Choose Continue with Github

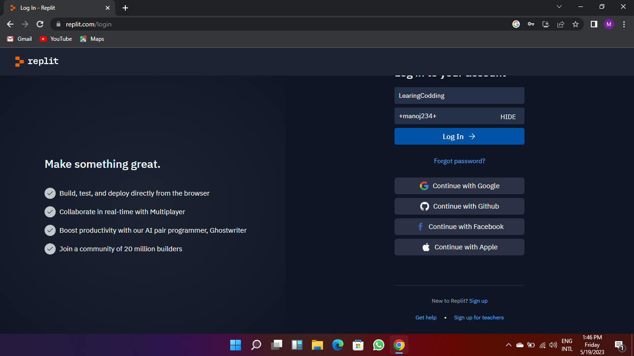[459, 206]
